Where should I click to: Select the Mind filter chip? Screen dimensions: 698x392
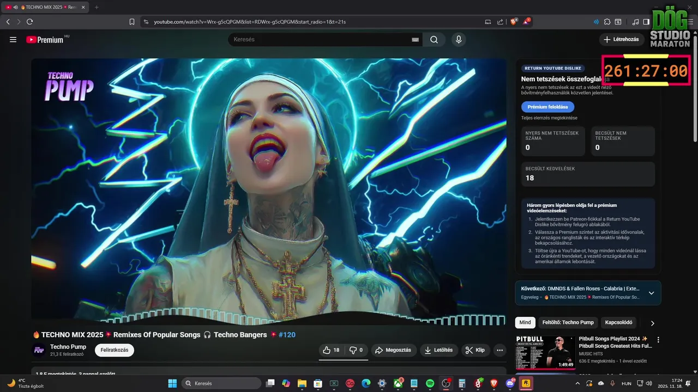point(525,322)
